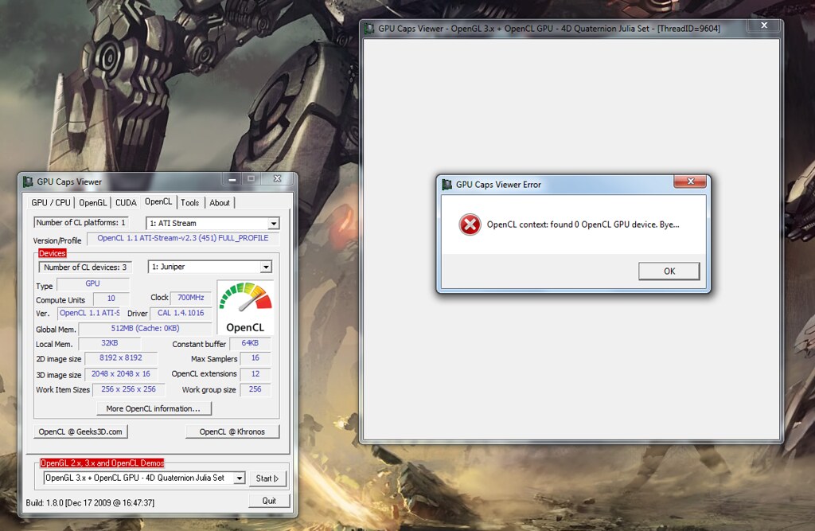The height and width of the screenshot is (531, 815).
Task: Click the OpenCL gauge logo image
Action: click(x=245, y=307)
